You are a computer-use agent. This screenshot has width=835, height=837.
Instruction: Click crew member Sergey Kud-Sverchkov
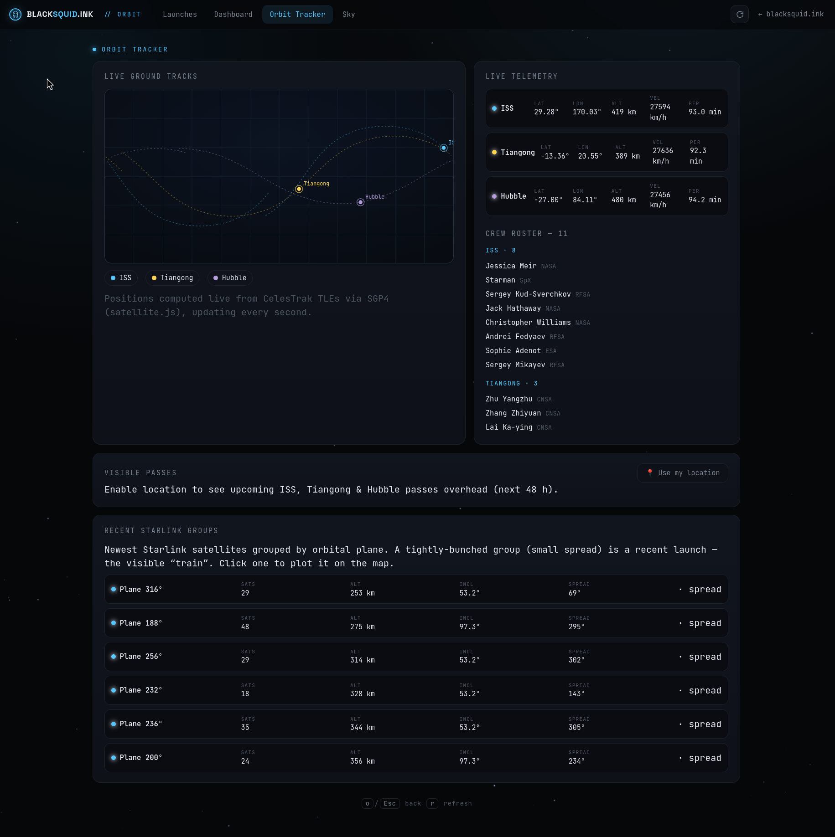point(528,294)
